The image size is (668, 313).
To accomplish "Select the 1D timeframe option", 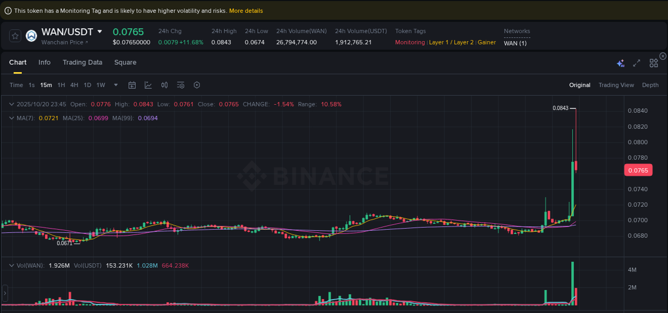I will (87, 85).
